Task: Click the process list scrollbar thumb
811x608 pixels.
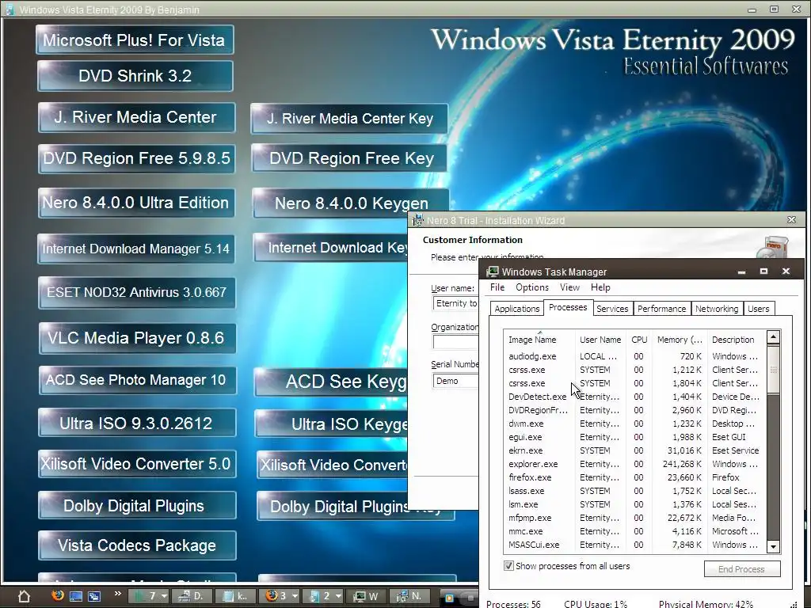Action: pyautogui.click(x=773, y=370)
